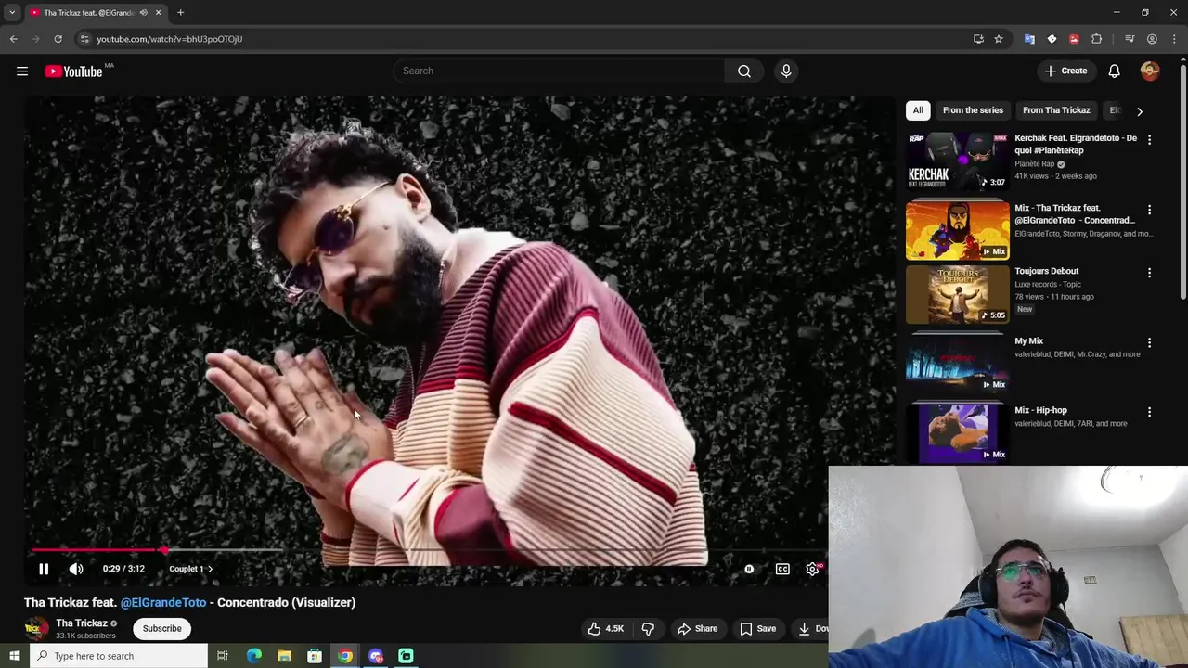Open the @ElGrandeToto mention link

click(x=163, y=602)
